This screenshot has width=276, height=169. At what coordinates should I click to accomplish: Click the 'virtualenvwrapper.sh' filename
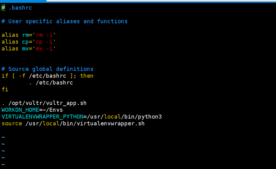pos(110,124)
